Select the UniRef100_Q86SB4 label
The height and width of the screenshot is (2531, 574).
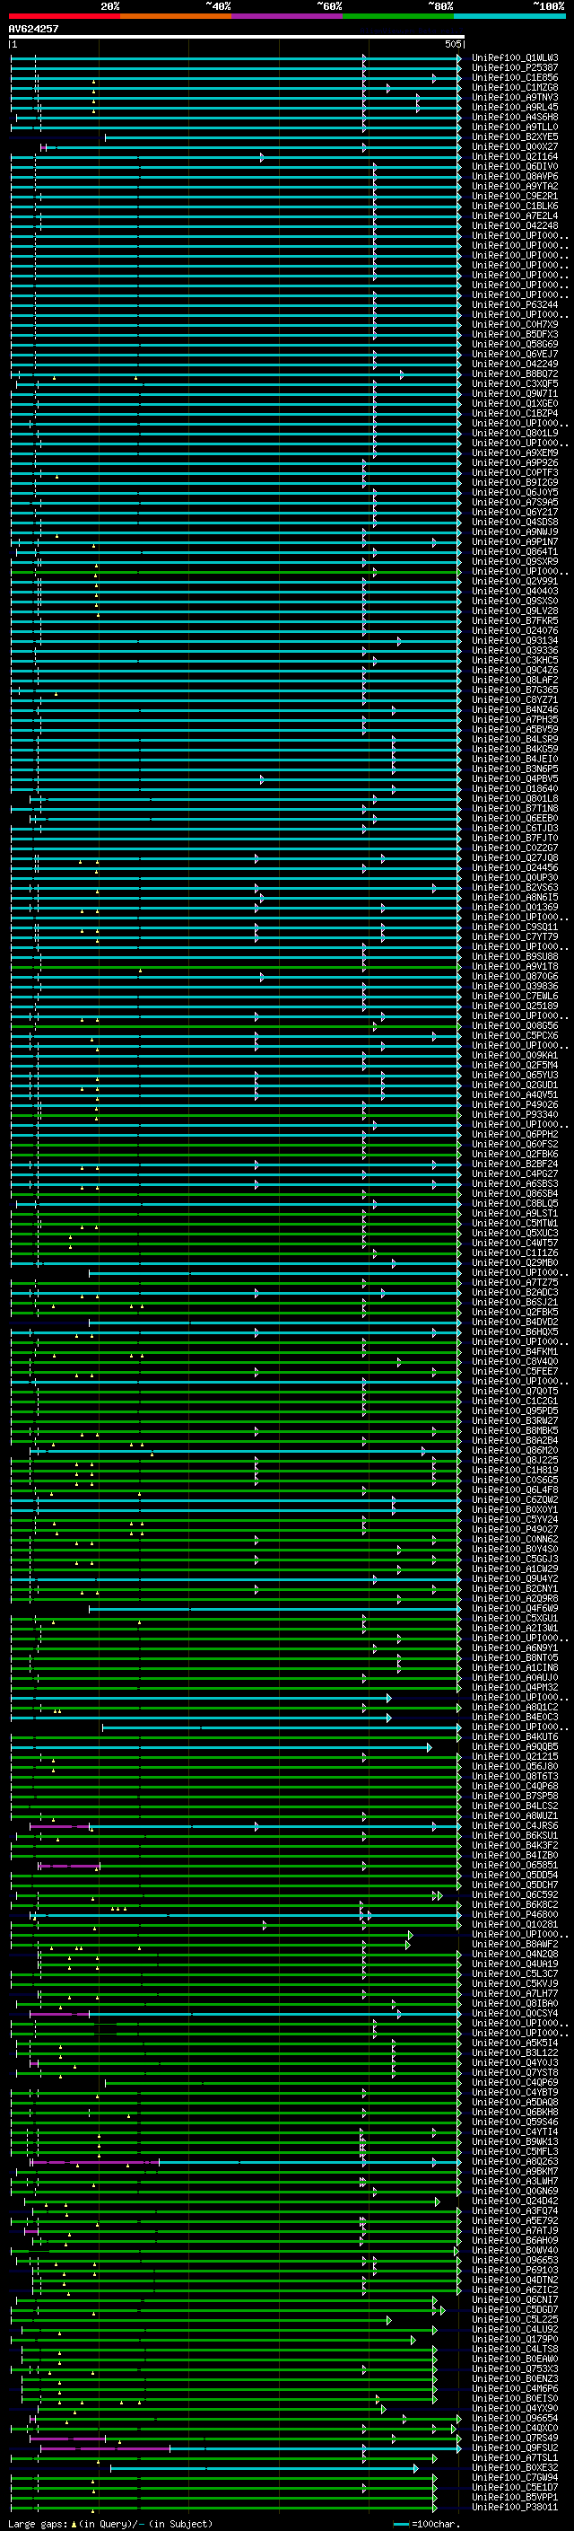515,1194
